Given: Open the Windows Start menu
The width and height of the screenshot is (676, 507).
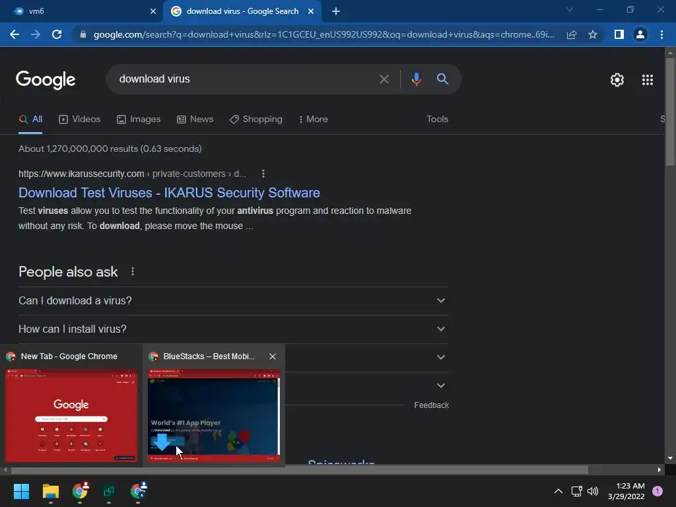Looking at the screenshot, I should [x=21, y=491].
